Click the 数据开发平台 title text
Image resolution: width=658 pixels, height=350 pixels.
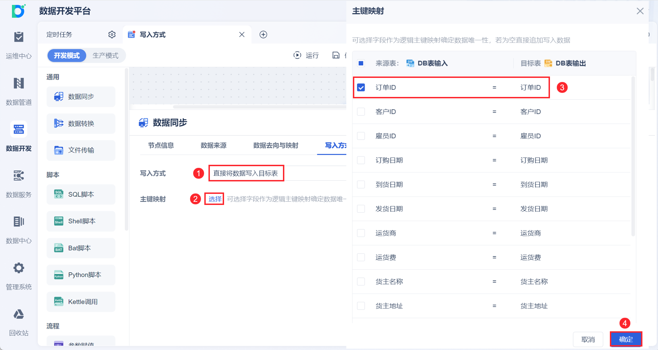point(65,11)
